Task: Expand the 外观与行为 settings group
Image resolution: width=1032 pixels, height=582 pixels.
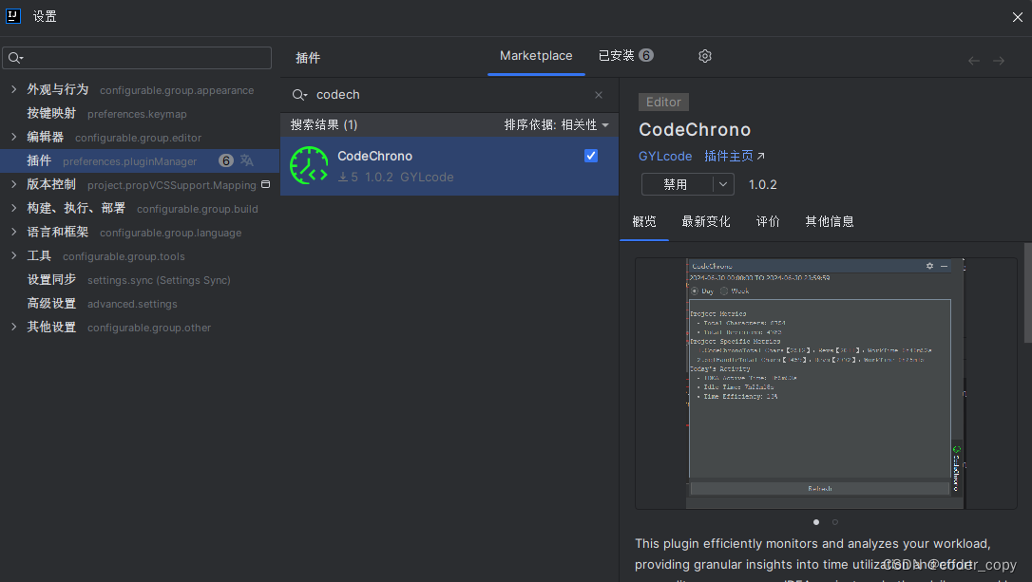Action: coord(14,89)
